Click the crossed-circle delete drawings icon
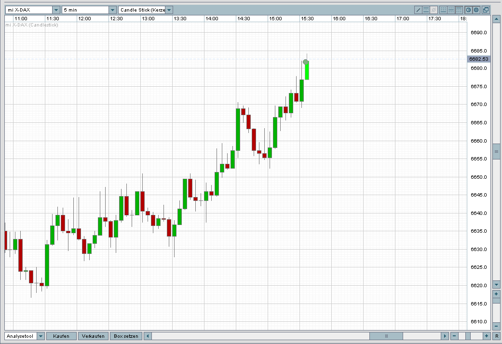 (434, 10)
